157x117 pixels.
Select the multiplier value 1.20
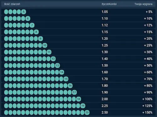(x=105, y=39)
